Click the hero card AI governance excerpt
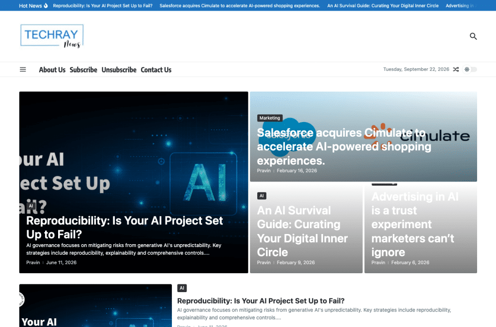Screen dimensions: 496x327 coord(124,249)
